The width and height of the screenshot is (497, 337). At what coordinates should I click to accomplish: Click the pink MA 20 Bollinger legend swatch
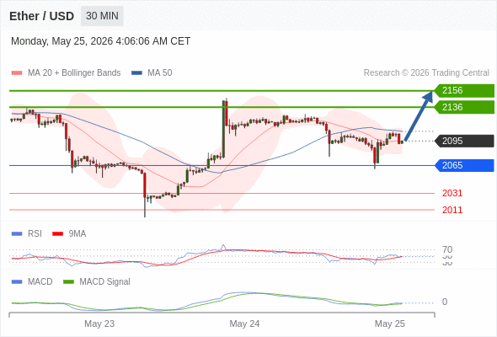[17, 73]
